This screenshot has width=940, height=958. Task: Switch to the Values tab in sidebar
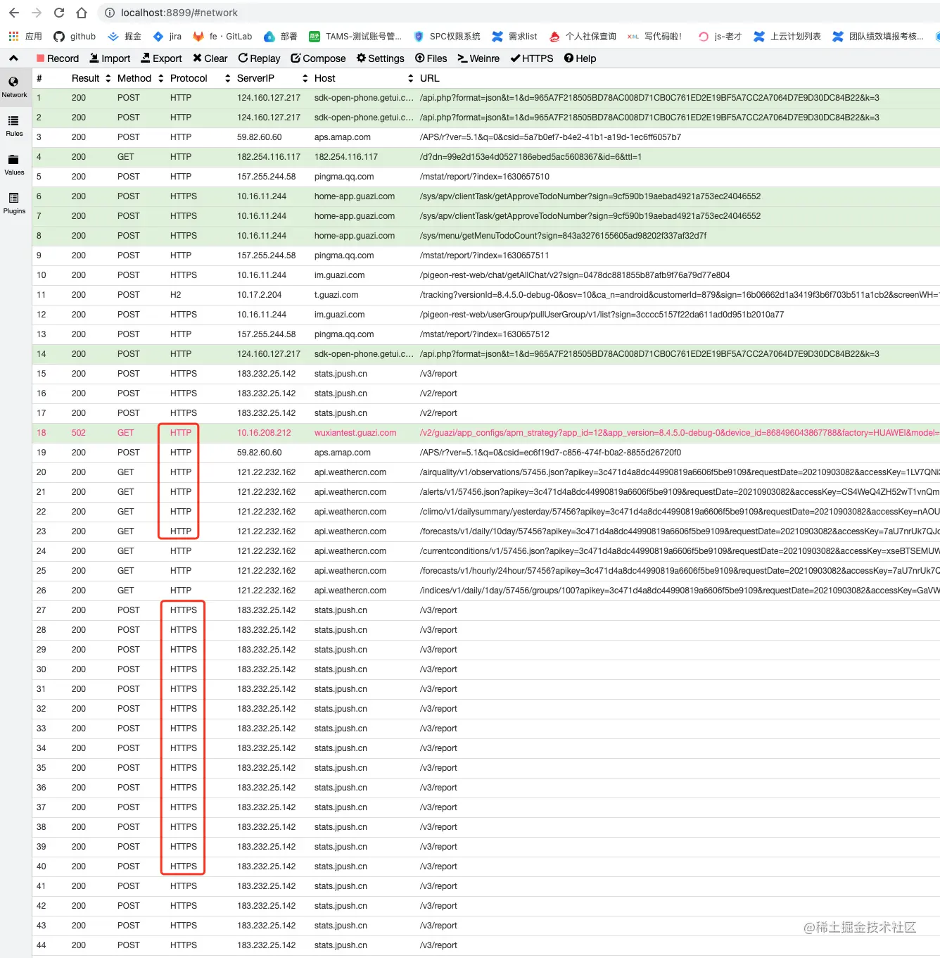(x=14, y=165)
